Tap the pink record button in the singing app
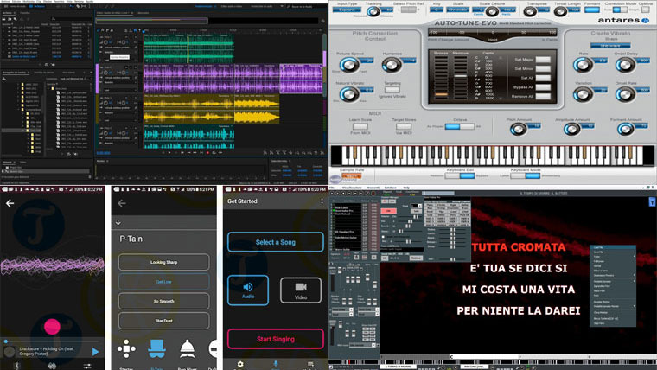657x370 pixels. 52,326
